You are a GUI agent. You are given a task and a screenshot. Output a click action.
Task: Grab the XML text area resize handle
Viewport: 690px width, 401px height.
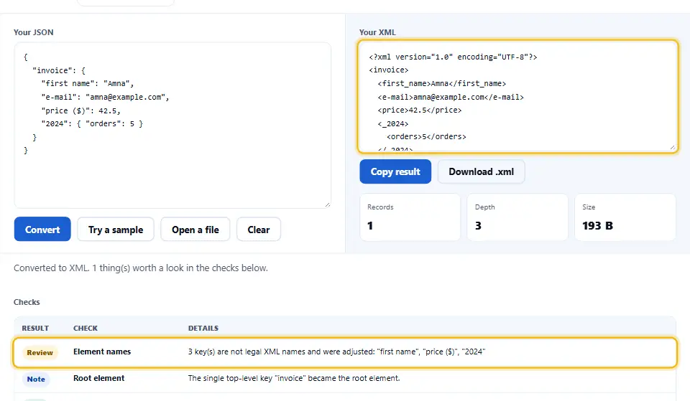pos(673,148)
